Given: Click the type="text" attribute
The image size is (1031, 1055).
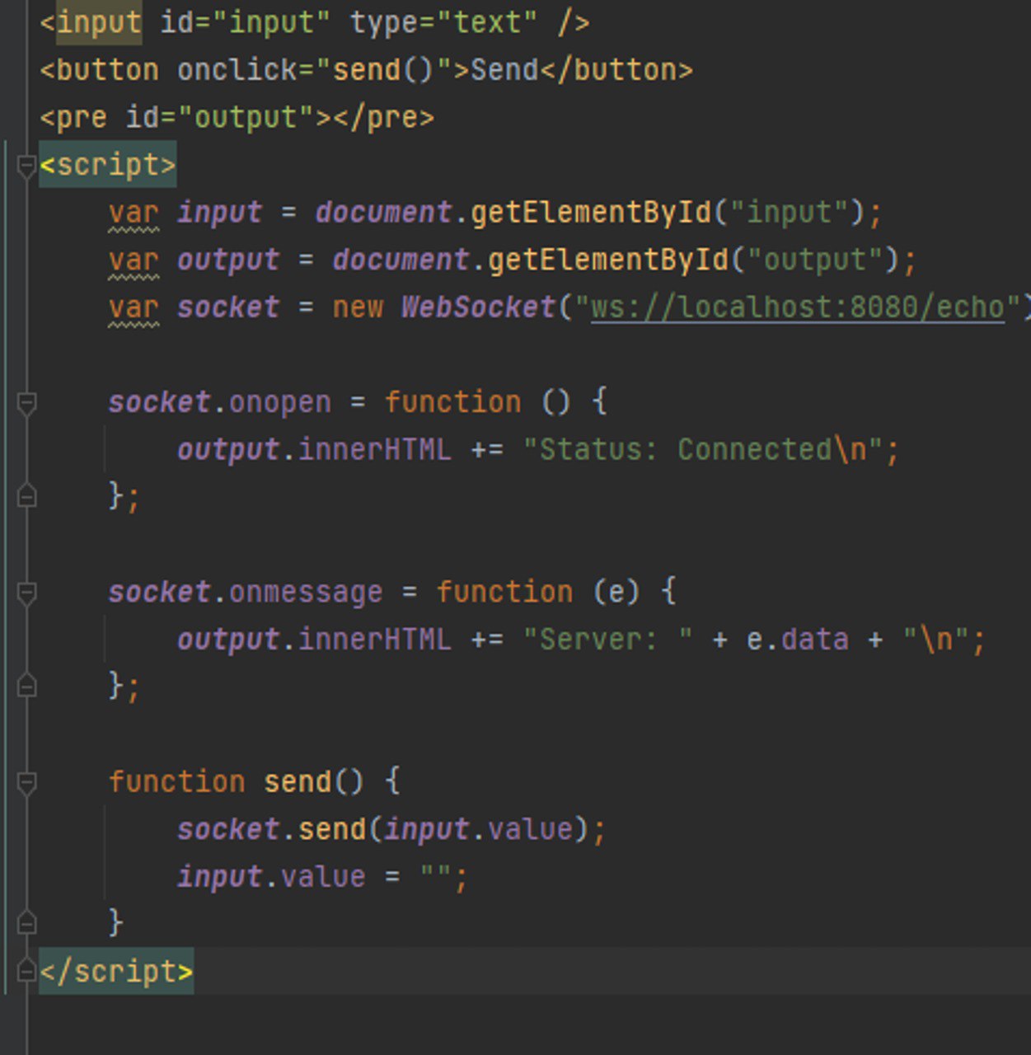Looking at the screenshot, I should tap(444, 22).
